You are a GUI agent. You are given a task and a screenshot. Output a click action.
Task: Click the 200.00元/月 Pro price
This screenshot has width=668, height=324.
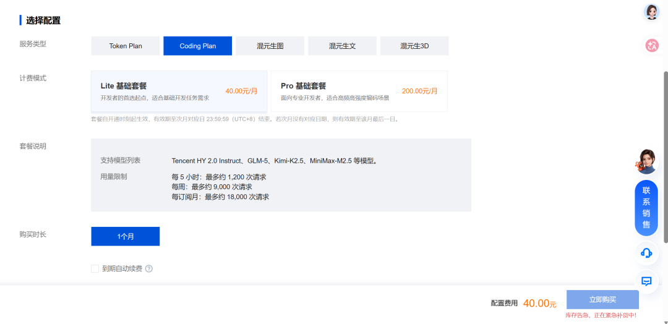pyautogui.click(x=419, y=91)
